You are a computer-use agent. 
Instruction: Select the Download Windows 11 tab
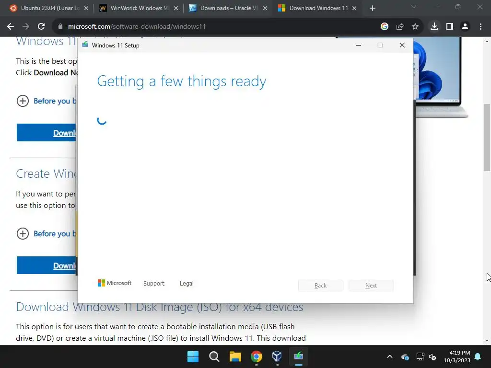318,8
